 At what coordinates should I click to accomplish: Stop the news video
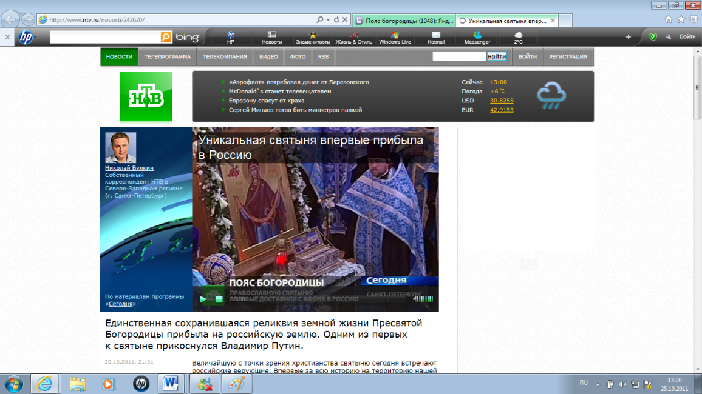[x=219, y=299]
